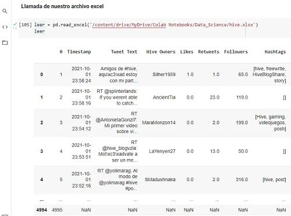Click the likes value 1.0 in row 0
Screen dimensions: 291x216
point(190,74)
